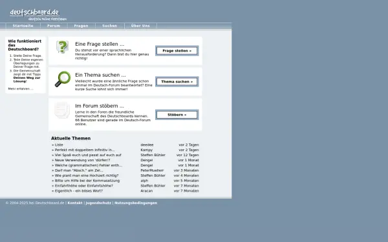Open the Über Uns menu item
Image resolution: width=388 pixels, height=242 pixels.
pyautogui.click(x=140, y=26)
